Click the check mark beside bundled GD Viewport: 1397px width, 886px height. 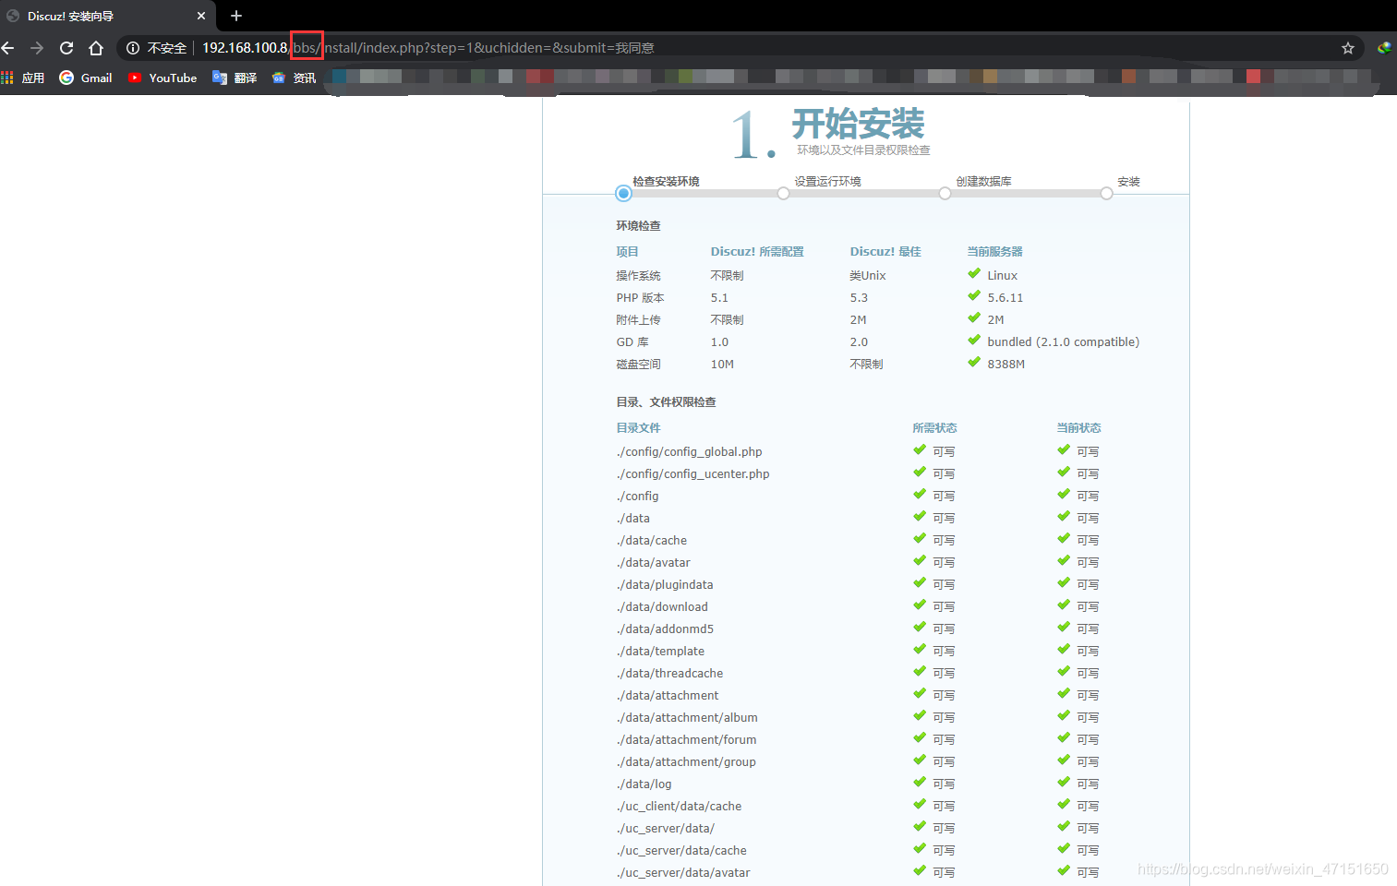tap(974, 340)
